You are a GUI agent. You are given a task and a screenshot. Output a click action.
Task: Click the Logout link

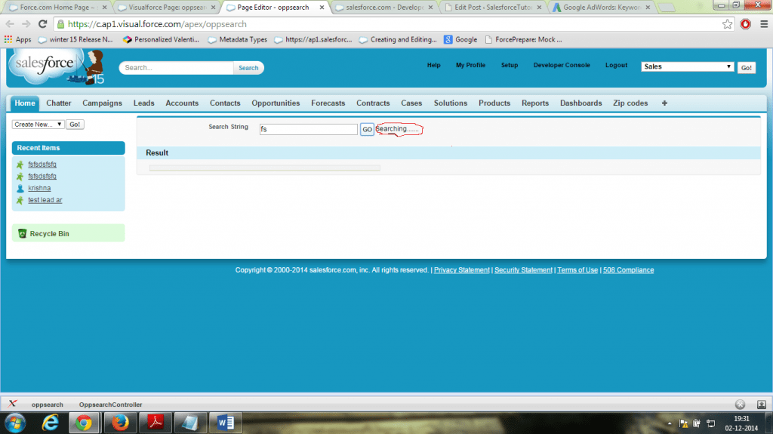[616, 65]
